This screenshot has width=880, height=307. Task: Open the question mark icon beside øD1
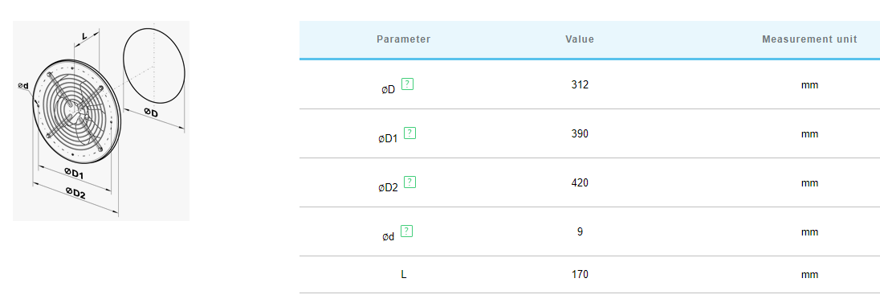pos(409,133)
